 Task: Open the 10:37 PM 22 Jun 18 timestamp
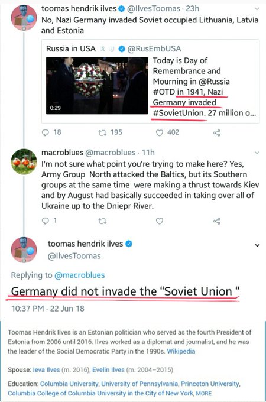pyautogui.click(x=48, y=309)
